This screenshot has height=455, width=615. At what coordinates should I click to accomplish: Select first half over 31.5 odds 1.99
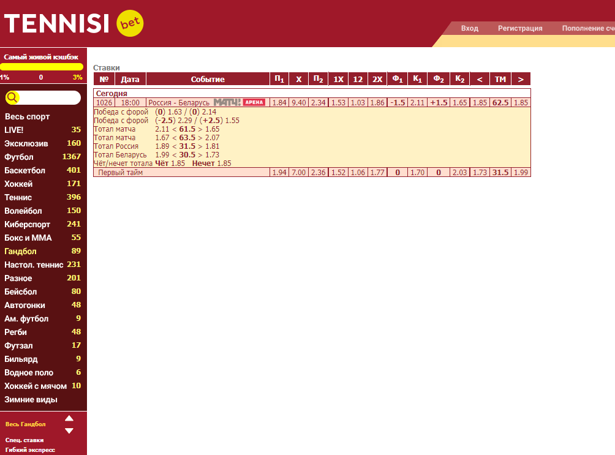point(521,173)
